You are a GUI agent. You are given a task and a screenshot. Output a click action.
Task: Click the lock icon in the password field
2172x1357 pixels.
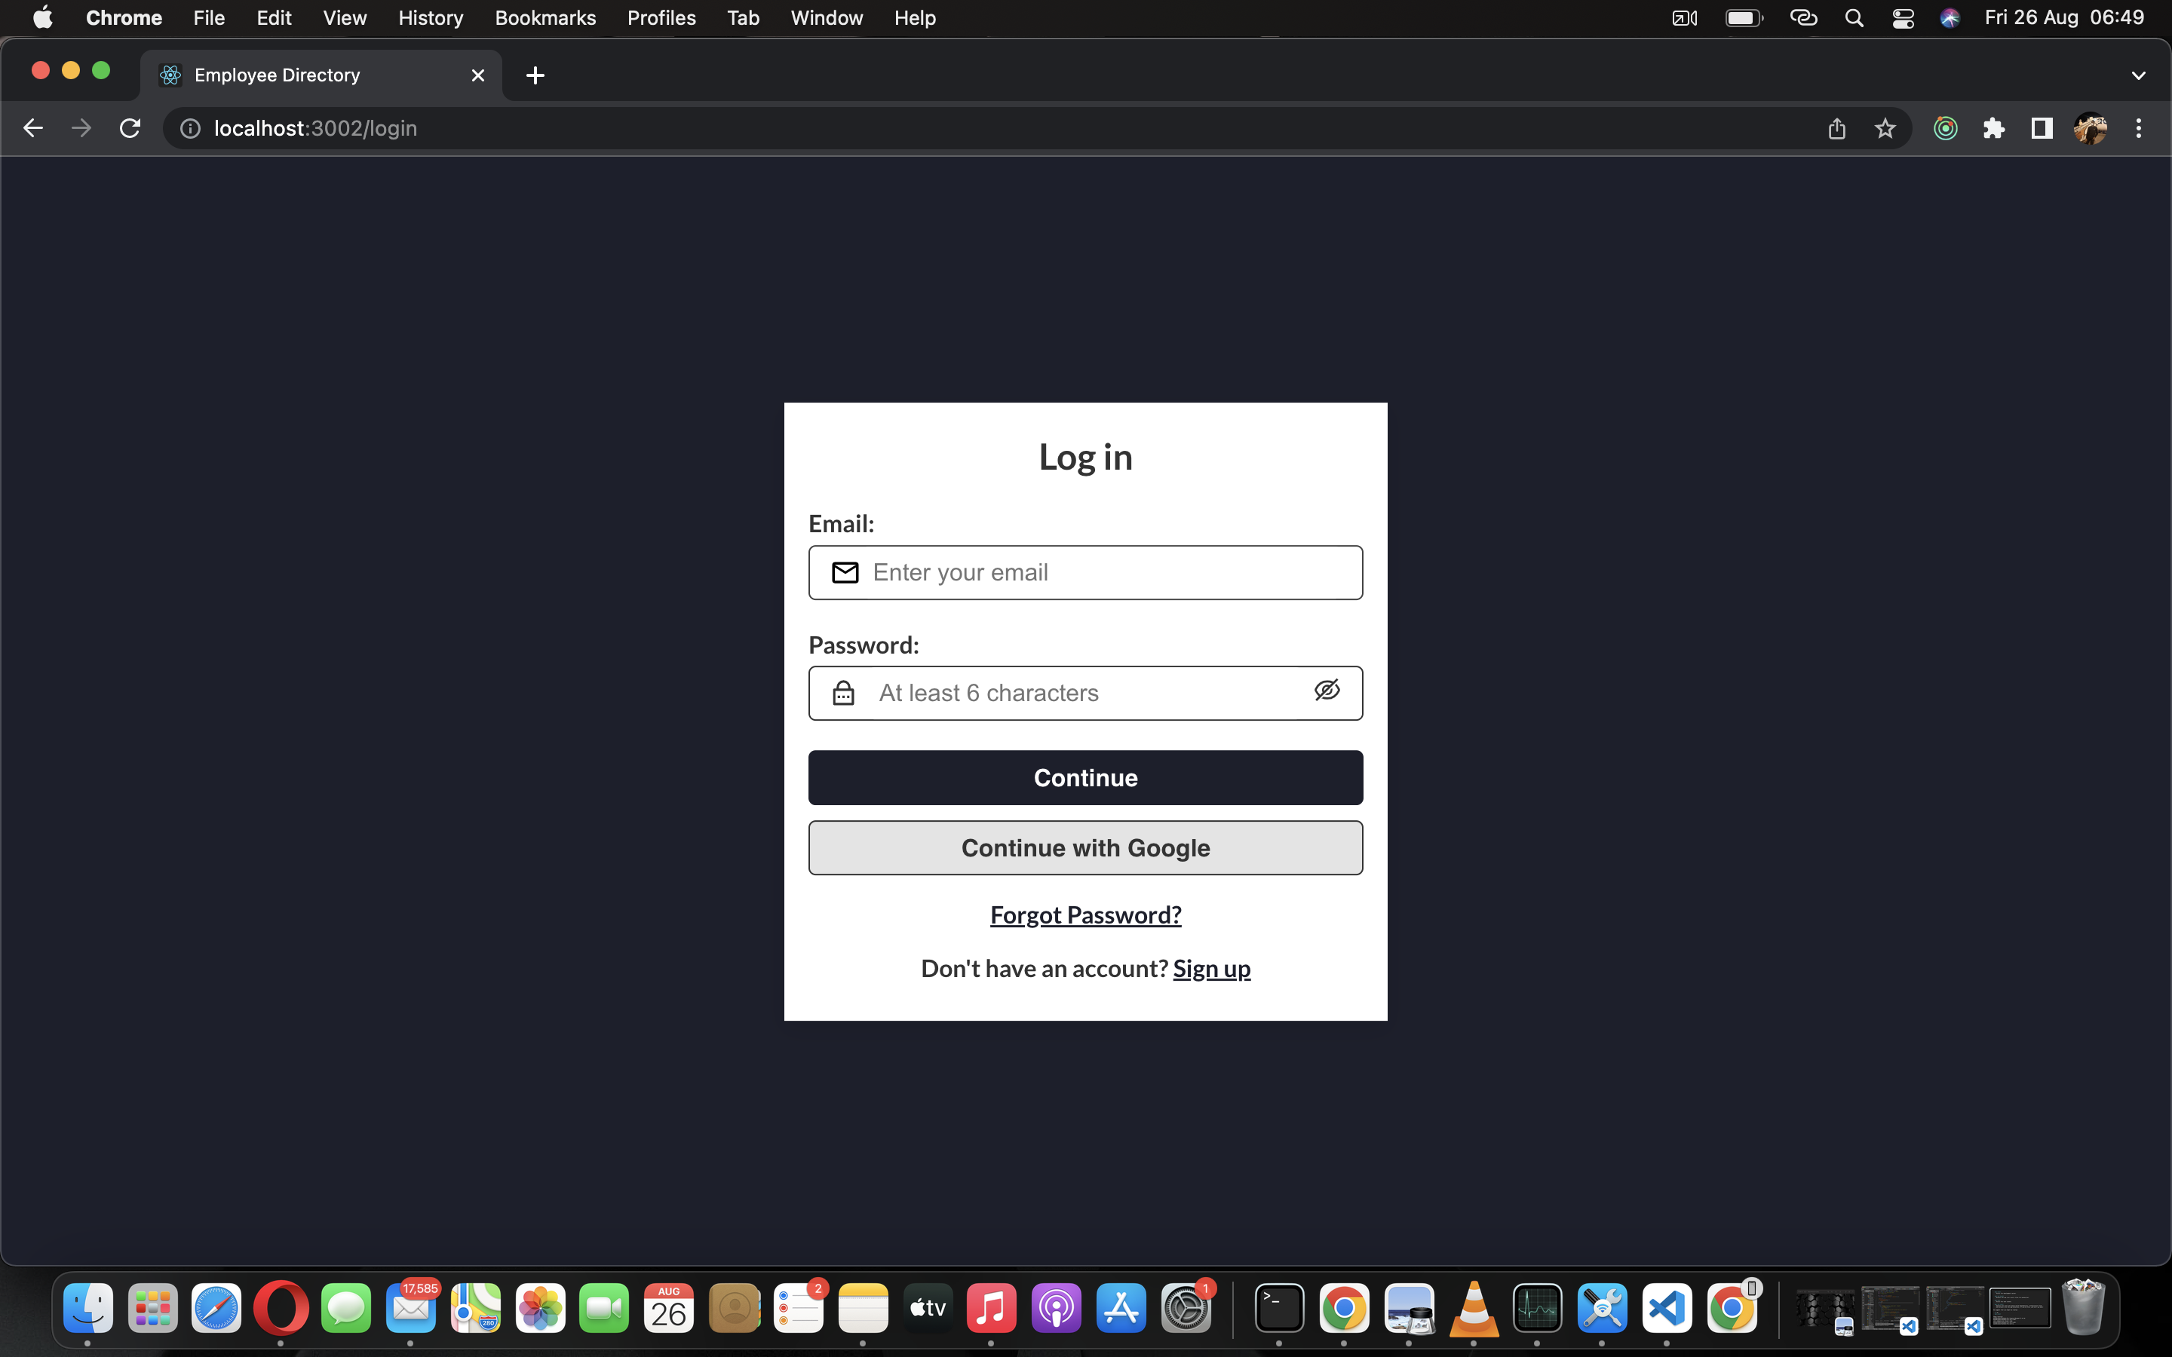842,692
